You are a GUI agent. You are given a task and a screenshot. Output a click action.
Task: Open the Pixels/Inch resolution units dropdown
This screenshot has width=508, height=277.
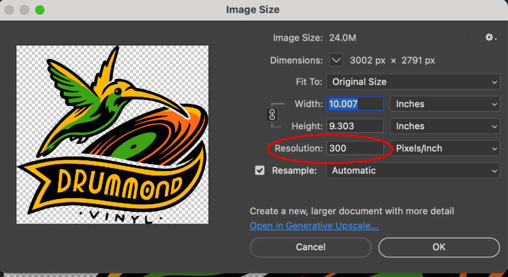tap(445, 148)
